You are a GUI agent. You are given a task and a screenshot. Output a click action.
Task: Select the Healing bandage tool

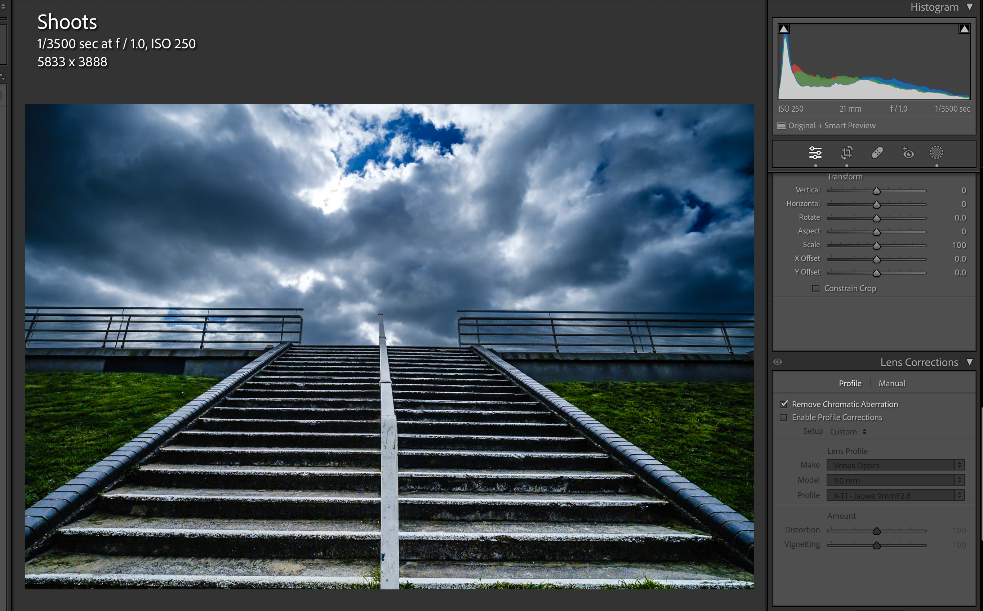point(877,153)
